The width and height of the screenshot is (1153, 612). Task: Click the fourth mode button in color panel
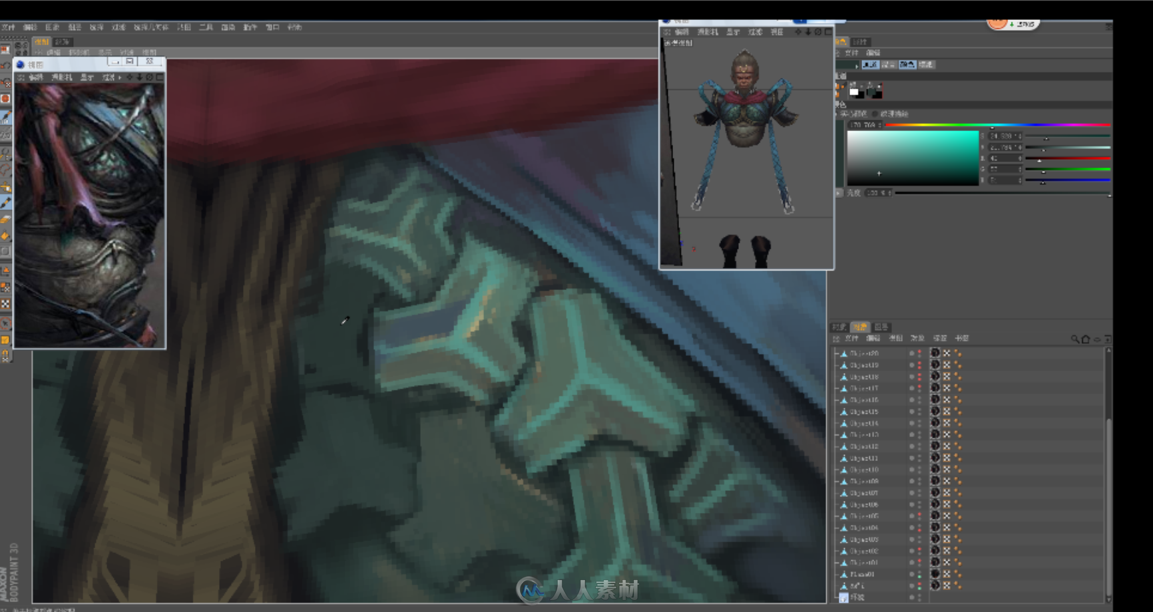pos(927,65)
